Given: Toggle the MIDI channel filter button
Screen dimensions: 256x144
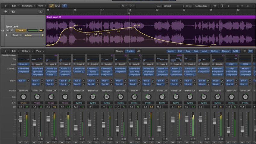Looking at the screenshot, I should pos(236,51).
